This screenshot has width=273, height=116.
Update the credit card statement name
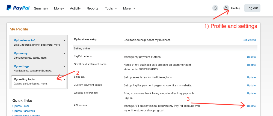point(251,65)
